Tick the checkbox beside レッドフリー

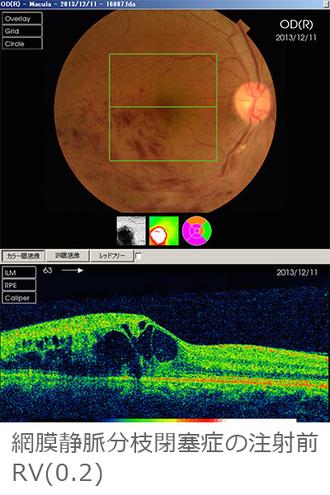138,256
